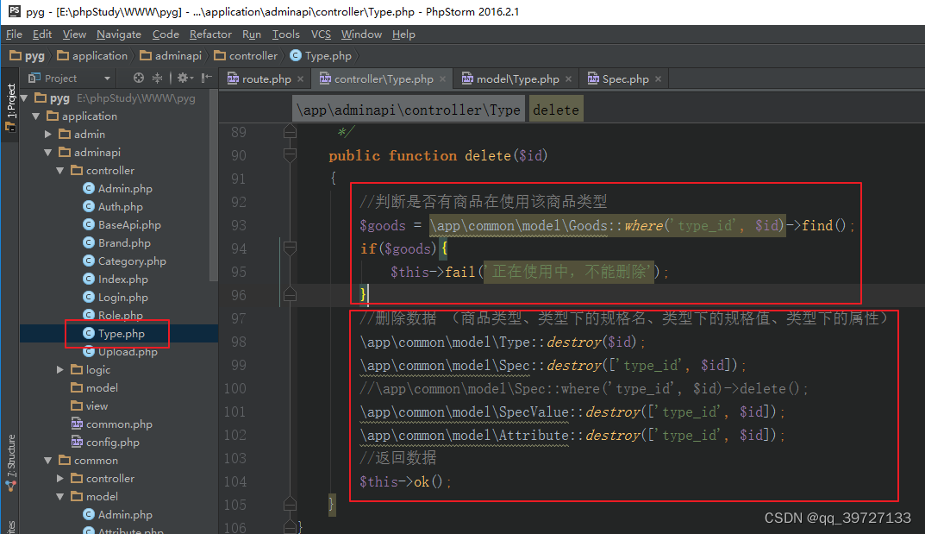This screenshot has height=534, width=925.
Task: Click the collapse all icon in Project panel
Action: (157, 78)
